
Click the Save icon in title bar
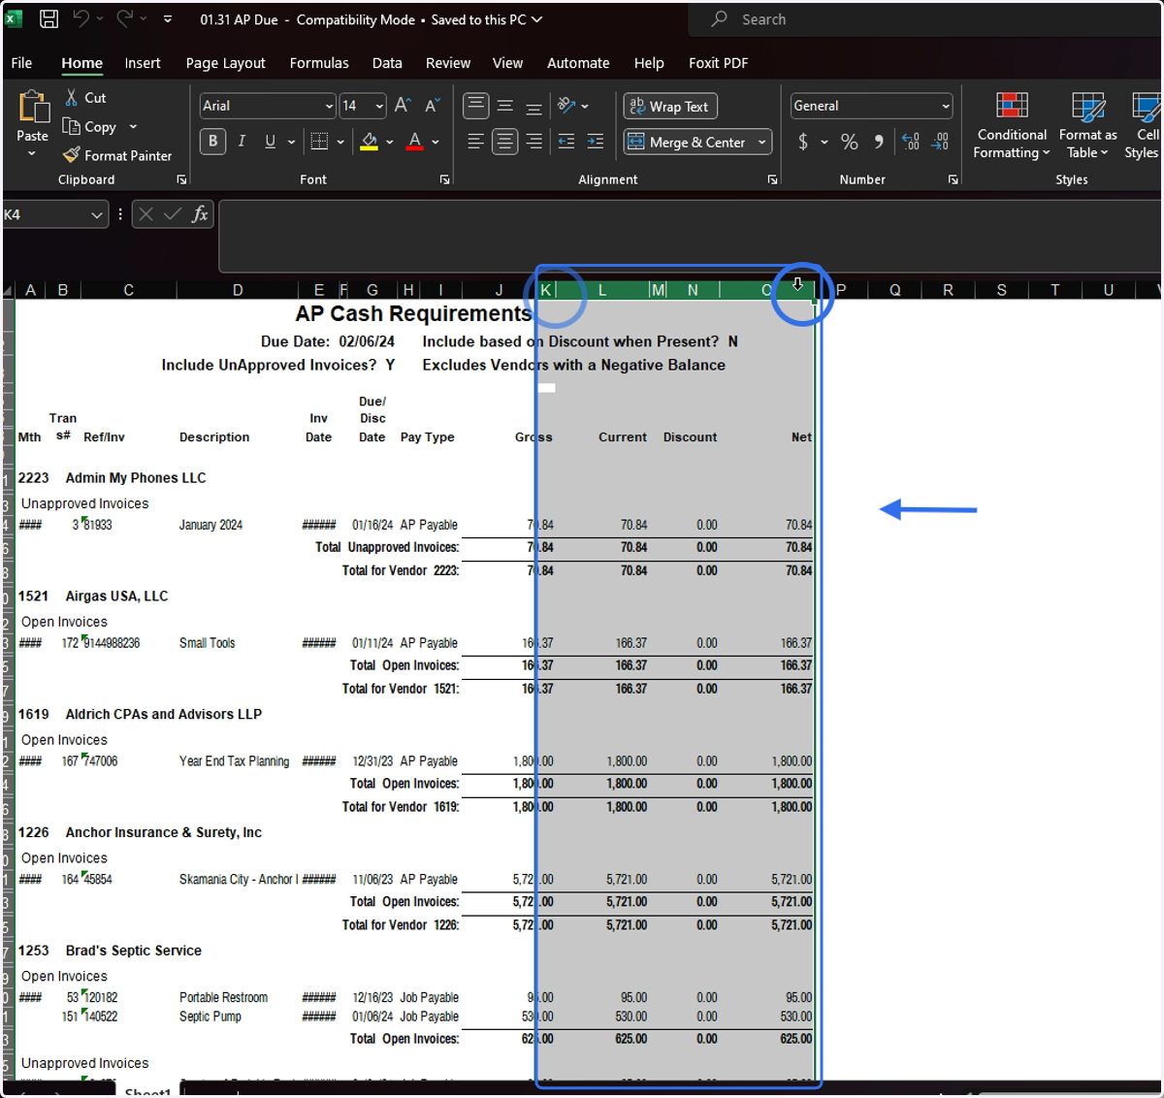(48, 18)
